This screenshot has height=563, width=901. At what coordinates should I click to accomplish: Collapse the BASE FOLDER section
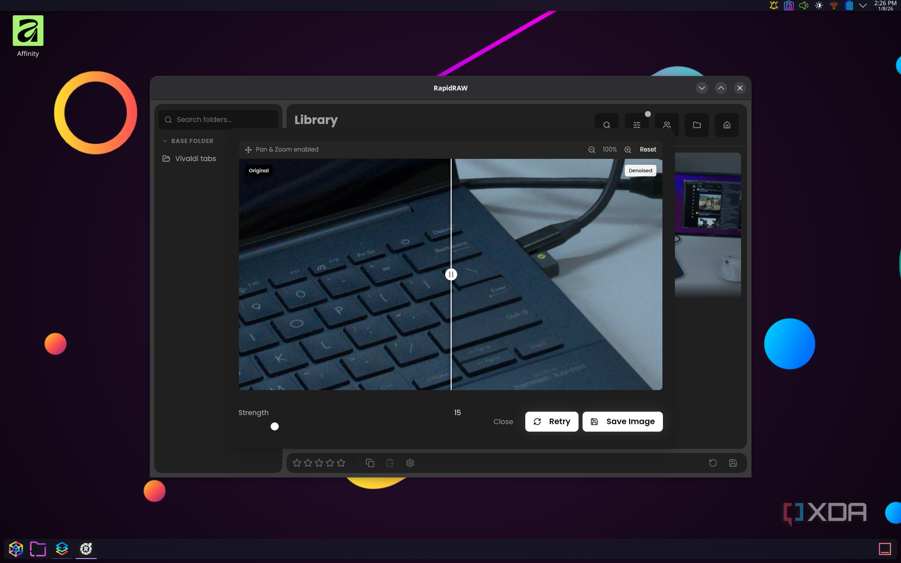pyautogui.click(x=165, y=141)
